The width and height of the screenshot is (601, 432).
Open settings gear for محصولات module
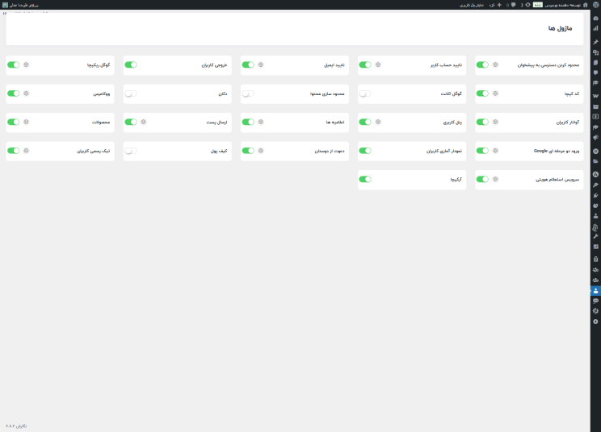coord(26,122)
